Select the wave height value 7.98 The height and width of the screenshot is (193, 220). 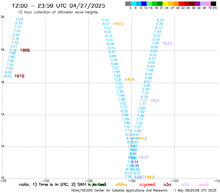150,70
